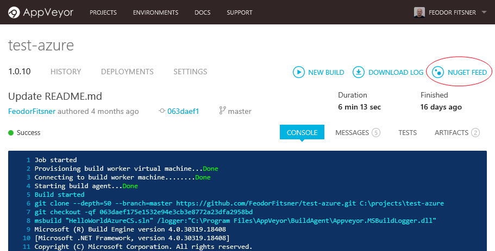Viewport: 495px width, 251px height.
Task: Click the 16 days ago finished value
Action: tap(441, 107)
